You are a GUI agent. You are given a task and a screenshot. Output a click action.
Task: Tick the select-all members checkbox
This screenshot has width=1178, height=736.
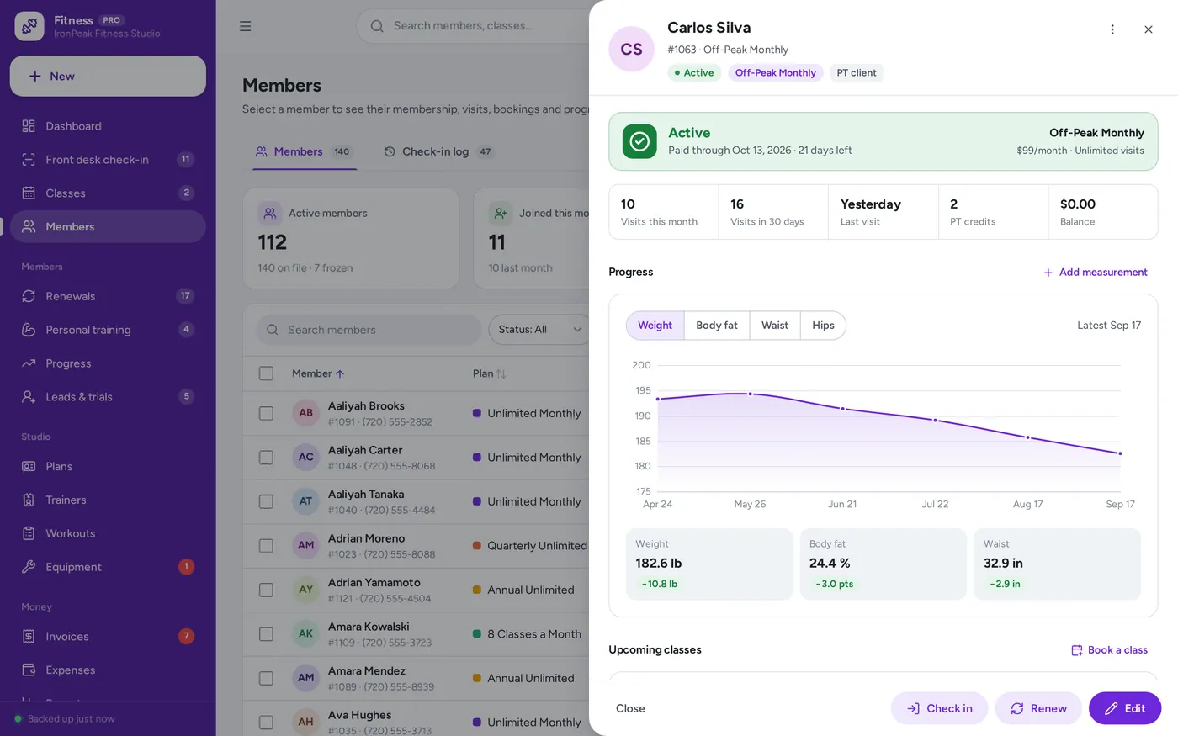point(266,373)
